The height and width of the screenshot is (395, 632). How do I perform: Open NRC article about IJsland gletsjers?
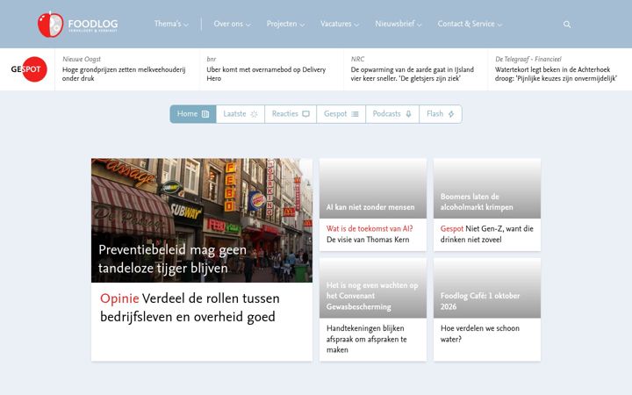point(412,74)
